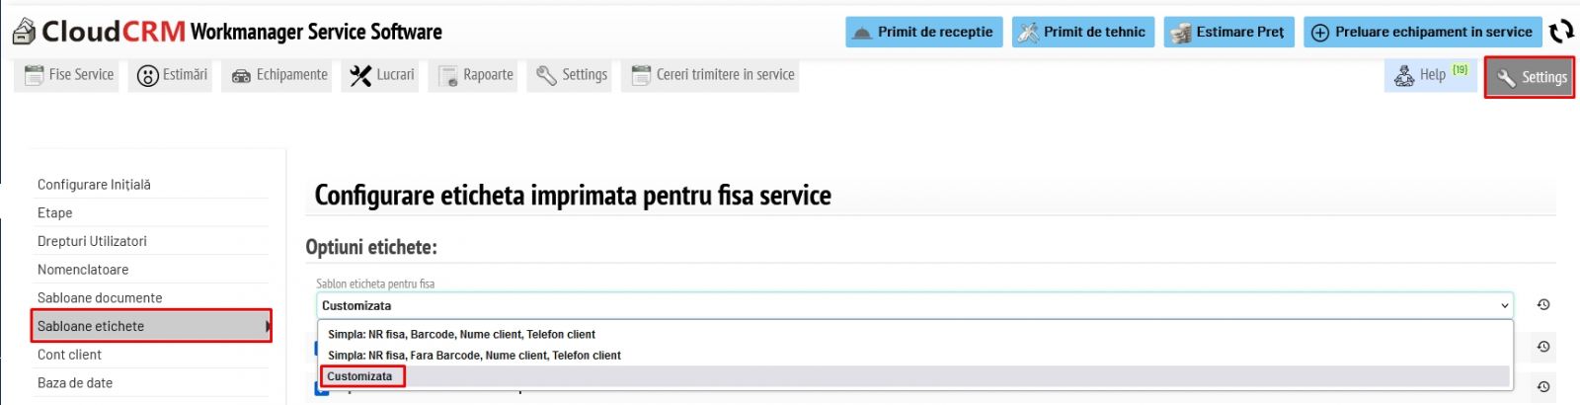
Task: Click the refresh arrows icon at top right
Action: [x=1561, y=32]
